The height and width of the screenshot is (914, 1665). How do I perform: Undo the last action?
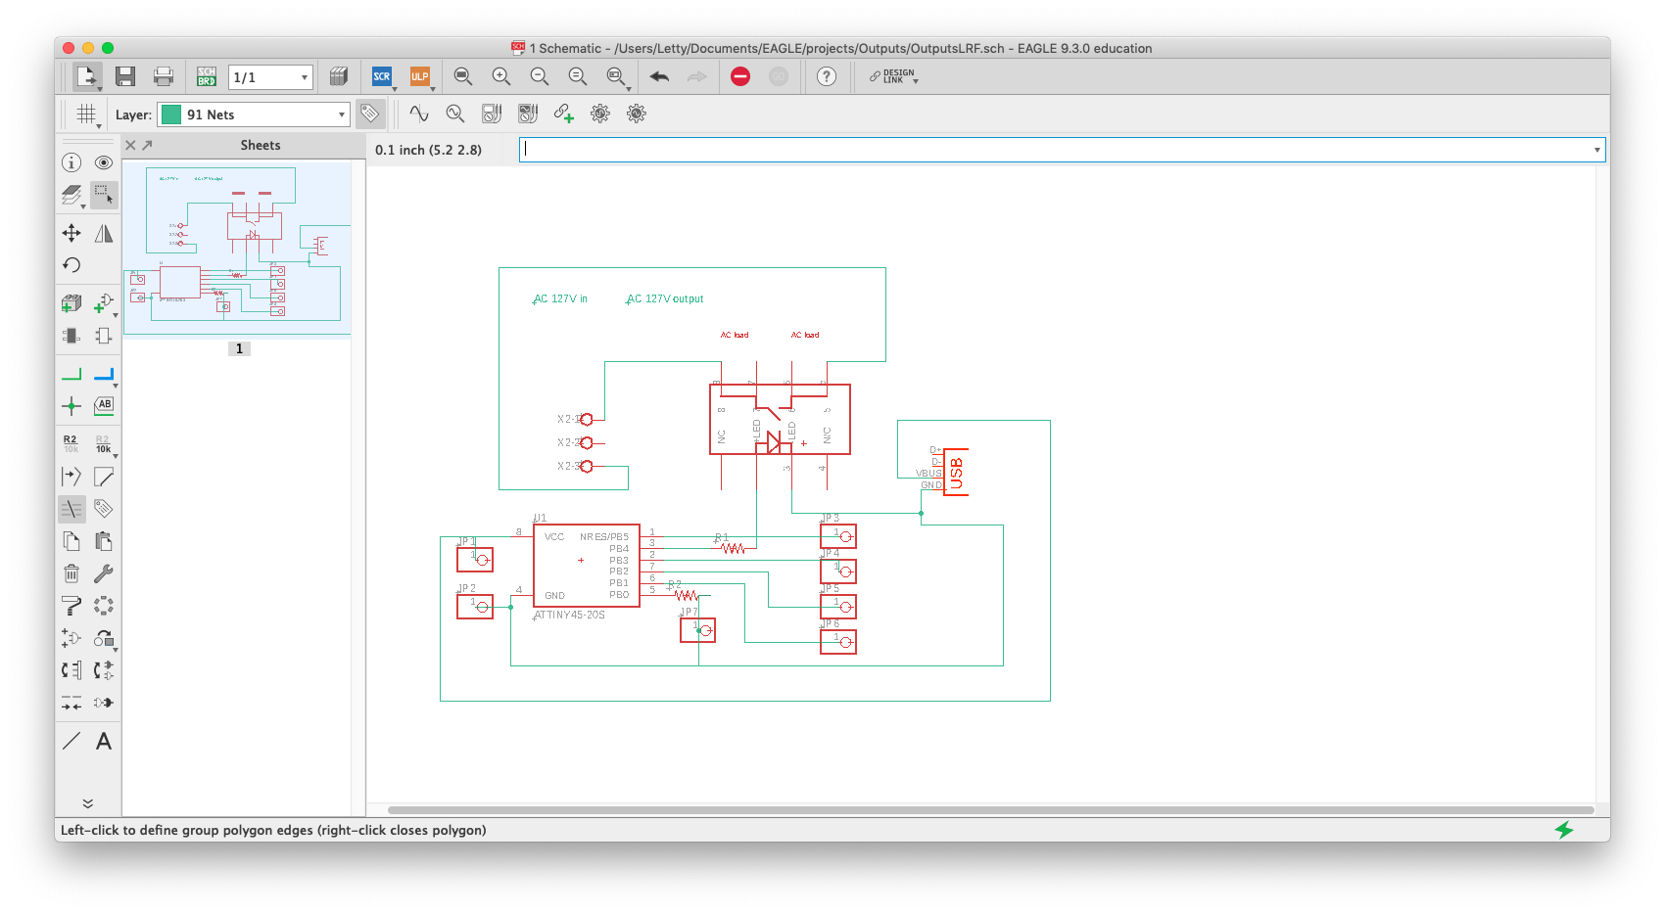click(659, 76)
